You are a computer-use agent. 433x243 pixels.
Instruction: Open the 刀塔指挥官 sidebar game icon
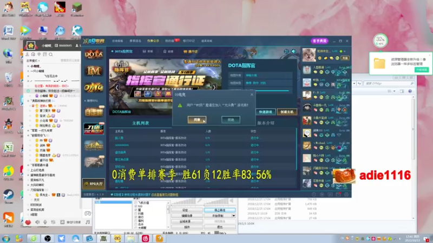[x=94, y=129]
